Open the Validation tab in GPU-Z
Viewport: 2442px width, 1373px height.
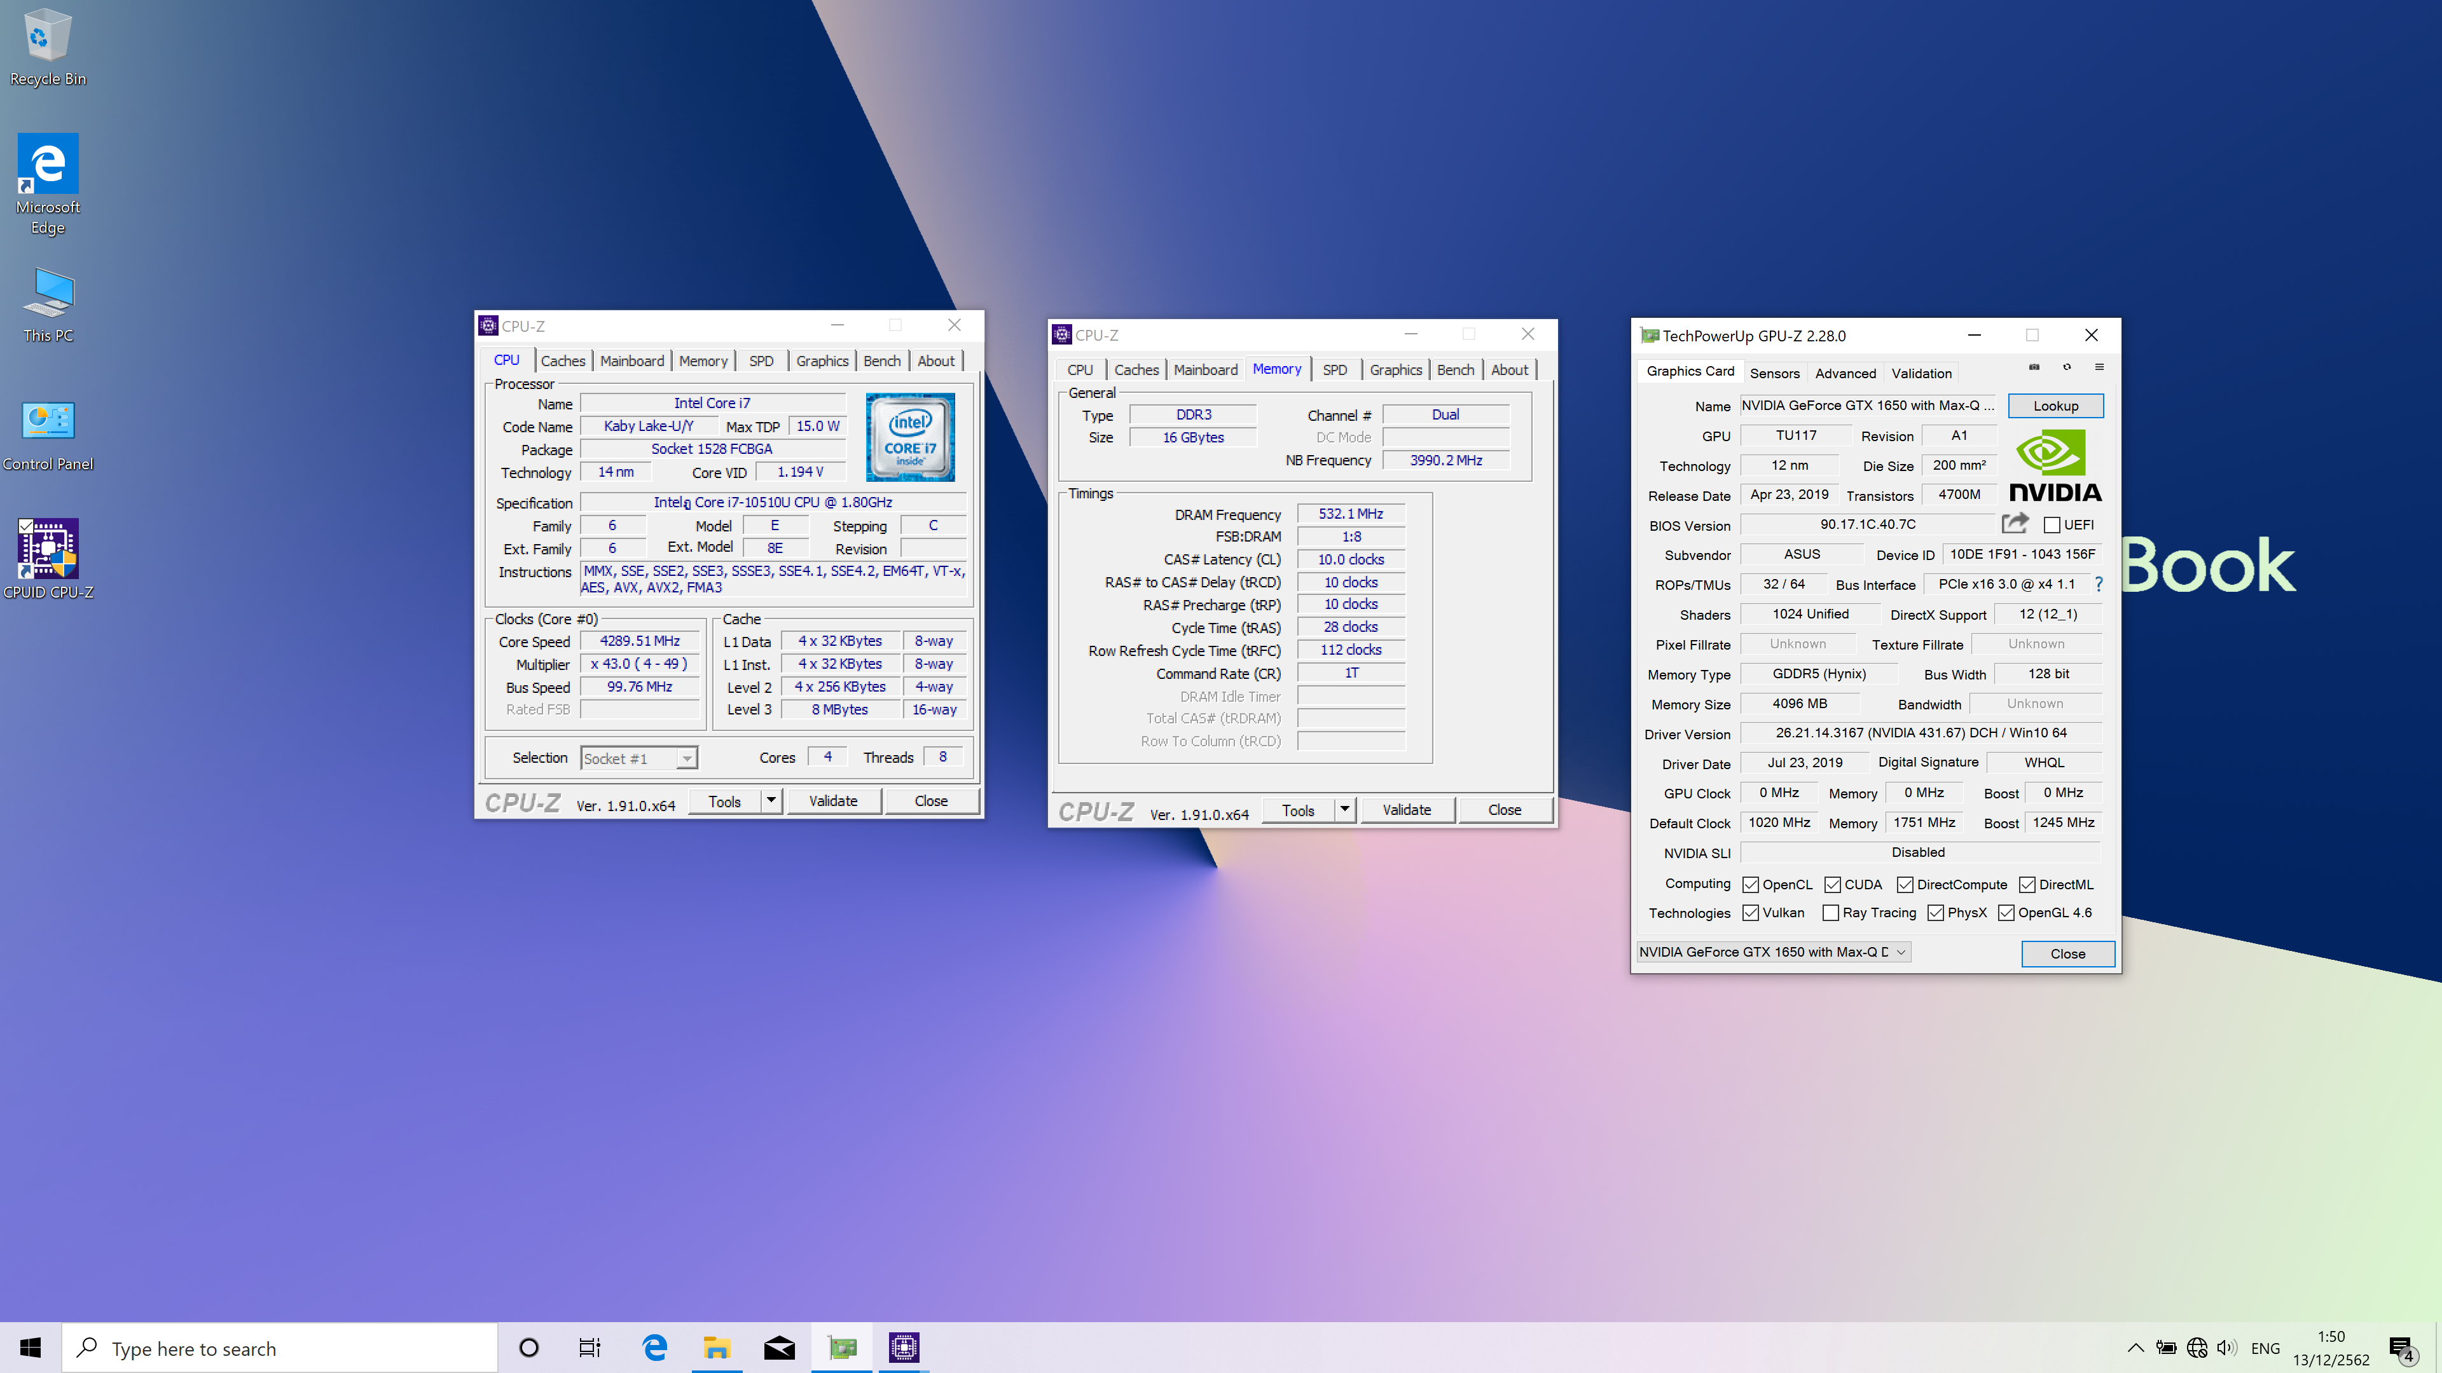click(x=1922, y=373)
